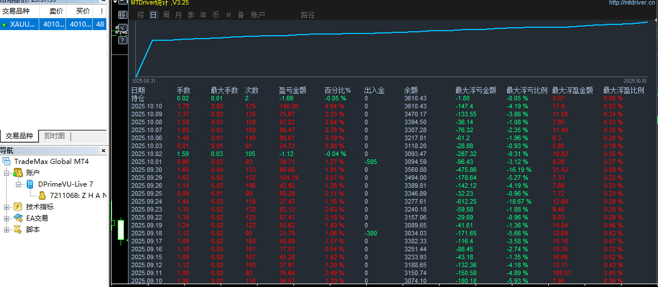This screenshot has height=287, width=658.
Task: Close the 导航 navigator panel
Action: 104,150
